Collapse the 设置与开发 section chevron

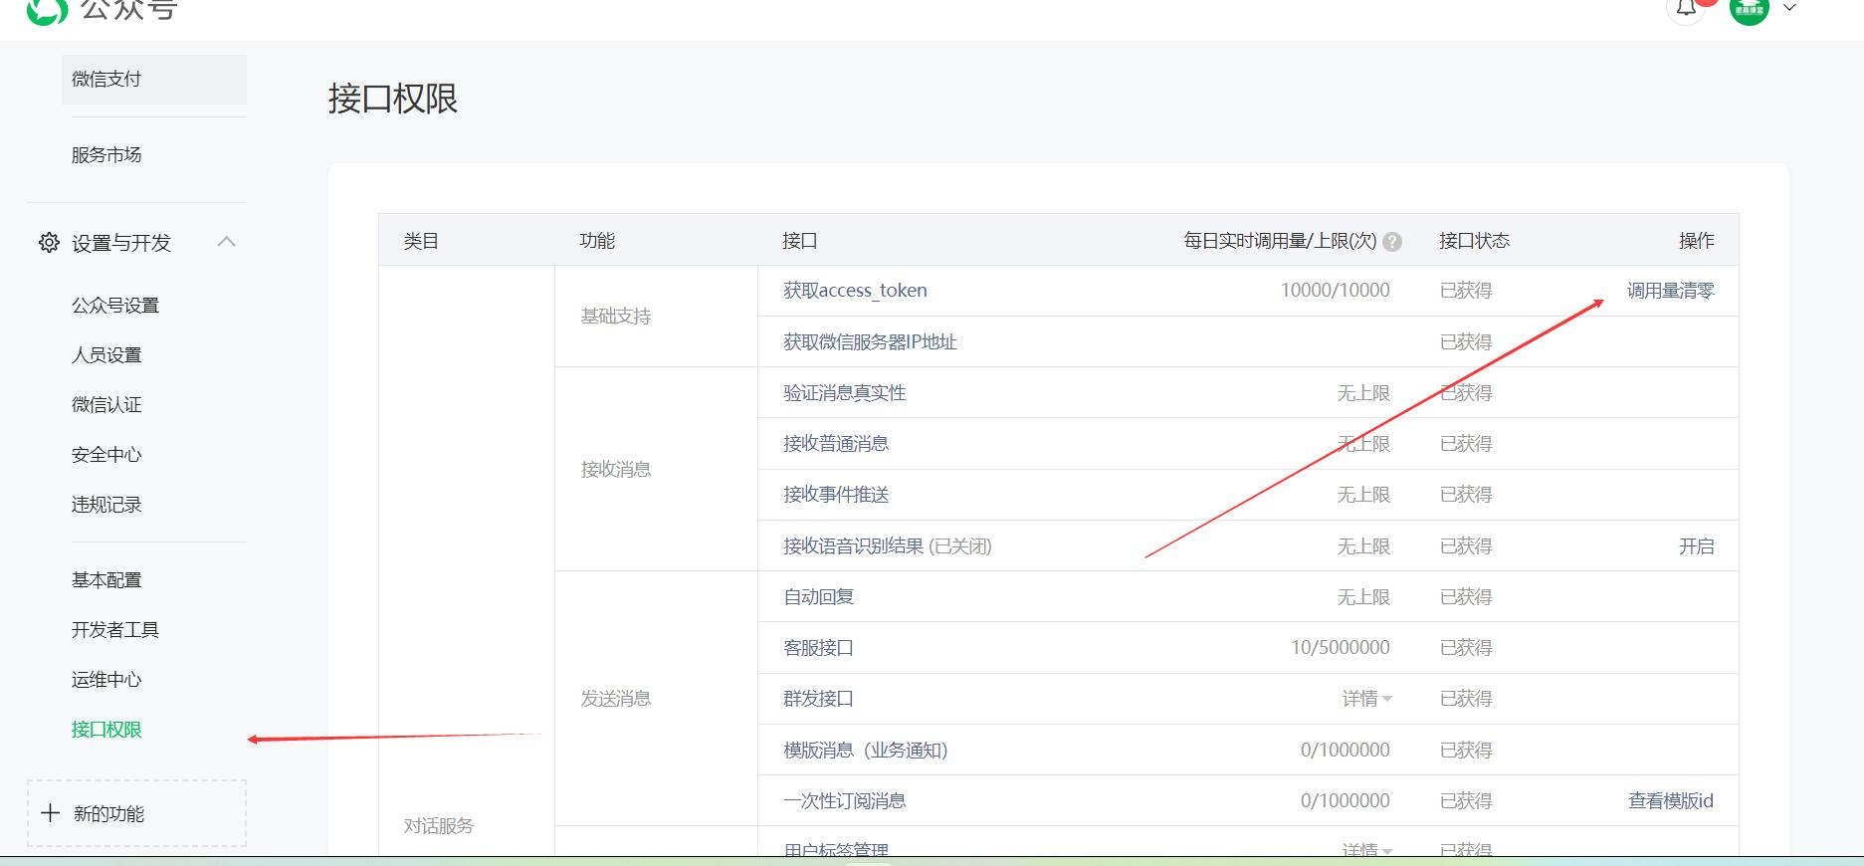227,242
